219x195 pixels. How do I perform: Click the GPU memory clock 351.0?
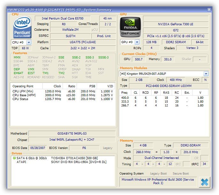click(x=168, y=59)
